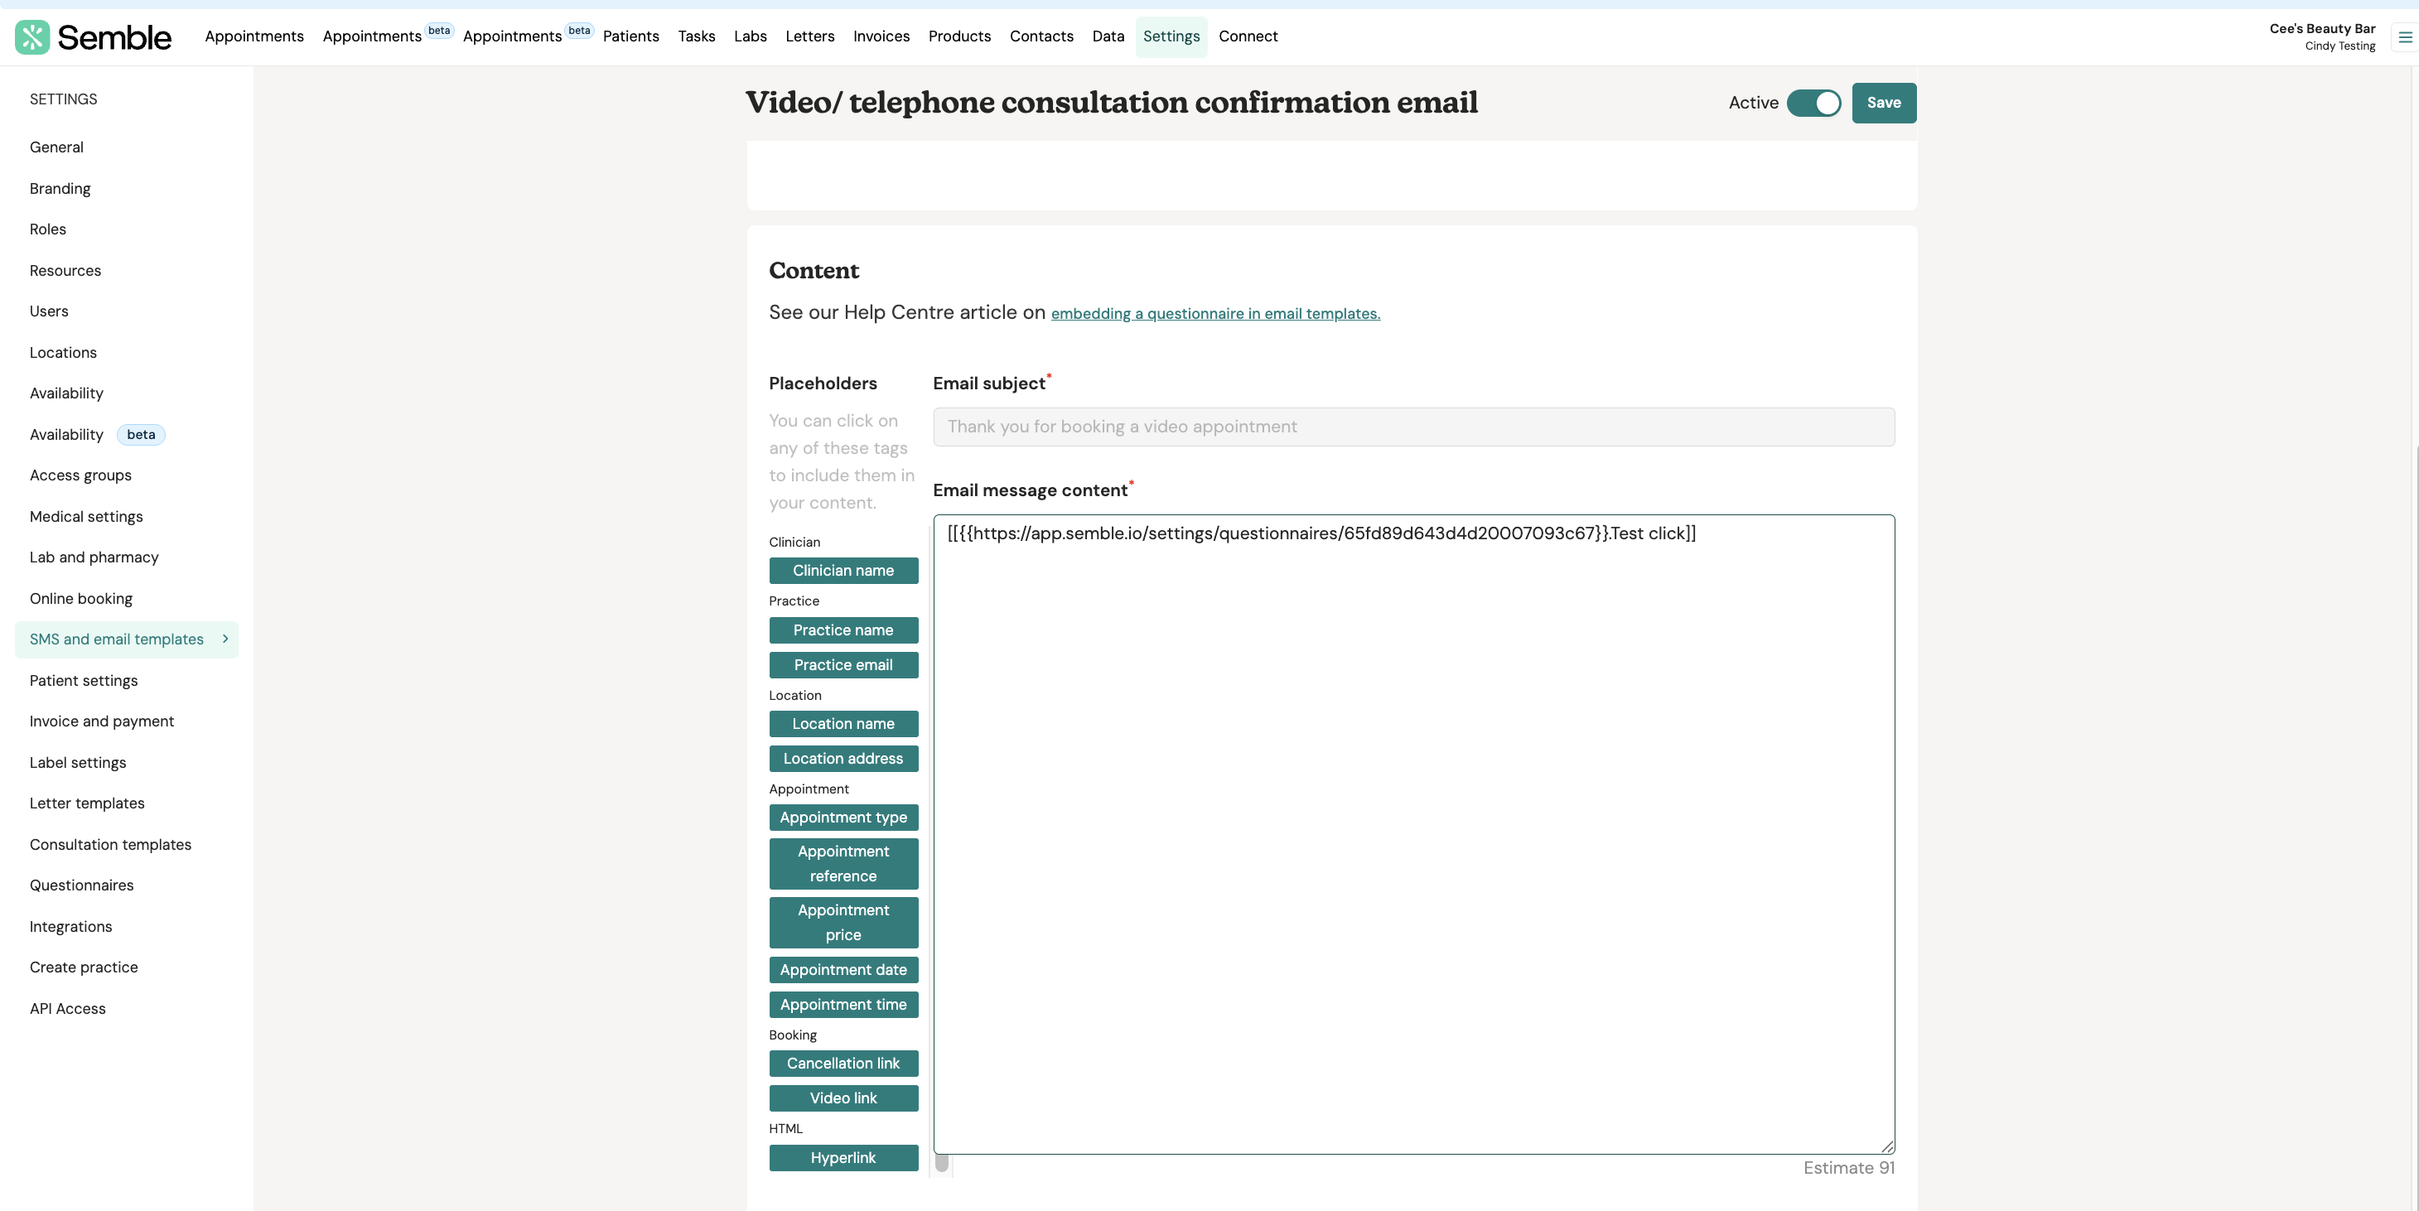The width and height of the screenshot is (2419, 1211).
Task: Open Locations settings
Action: (63, 352)
